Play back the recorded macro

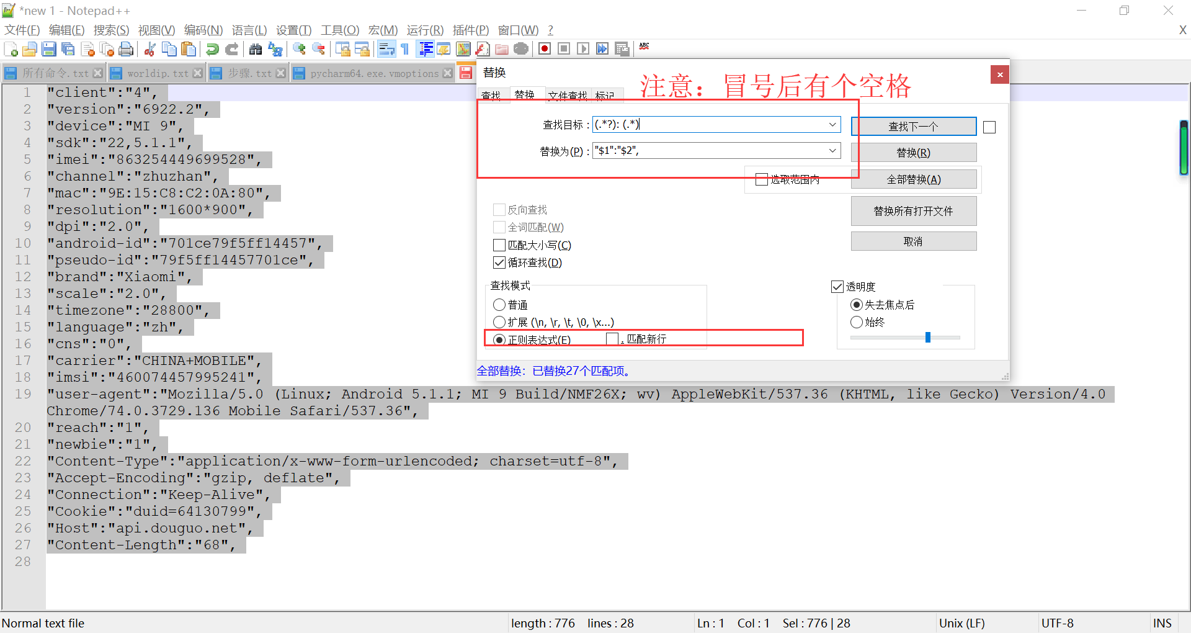583,49
